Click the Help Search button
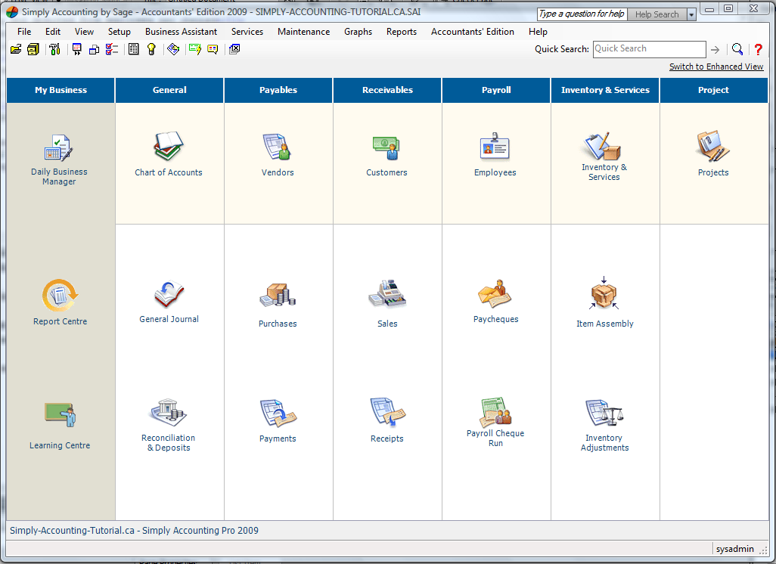 (x=656, y=14)
